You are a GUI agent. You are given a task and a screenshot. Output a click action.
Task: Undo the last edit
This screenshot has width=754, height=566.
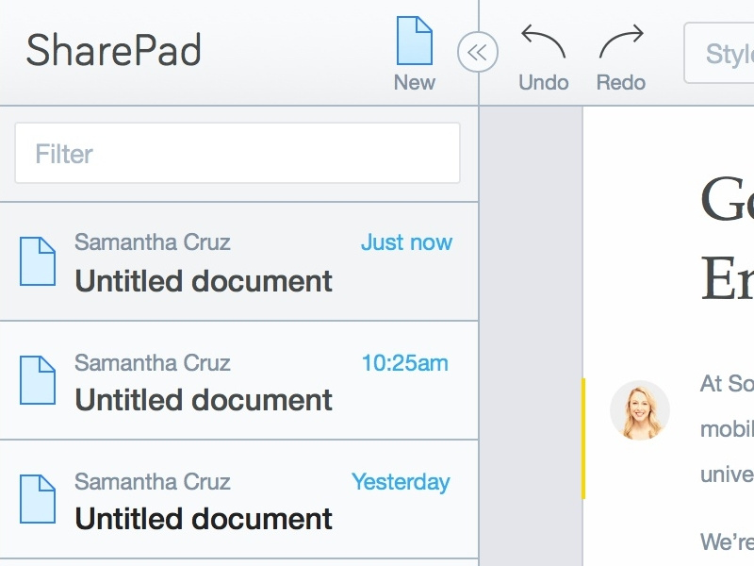544,57
